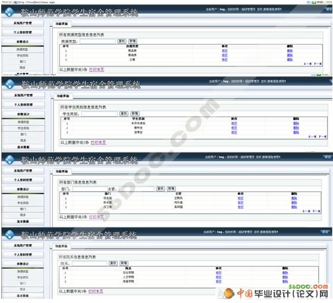Open 系统用户管理 in the 学生类别 page sidebar
This screenshot has height=303, width=333.
pos(23,95)
